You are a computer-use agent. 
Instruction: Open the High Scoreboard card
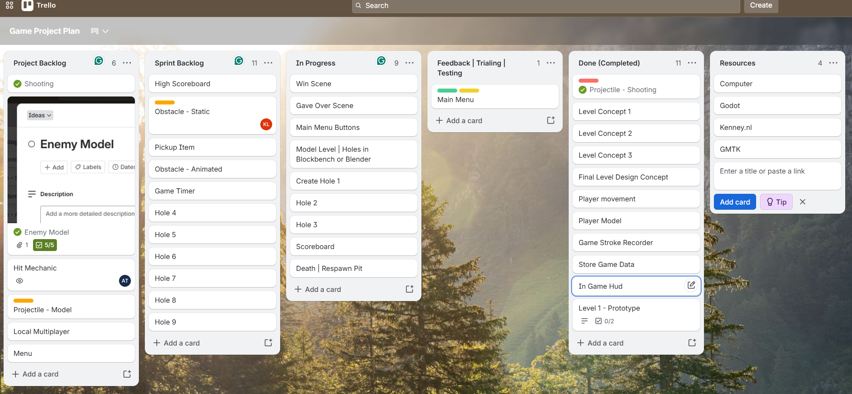[x=213, y=84]
